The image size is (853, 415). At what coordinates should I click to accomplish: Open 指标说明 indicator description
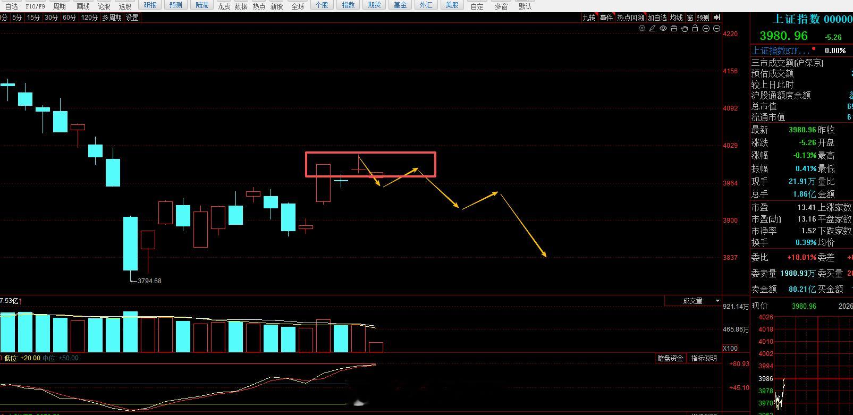tap(704, 358)
